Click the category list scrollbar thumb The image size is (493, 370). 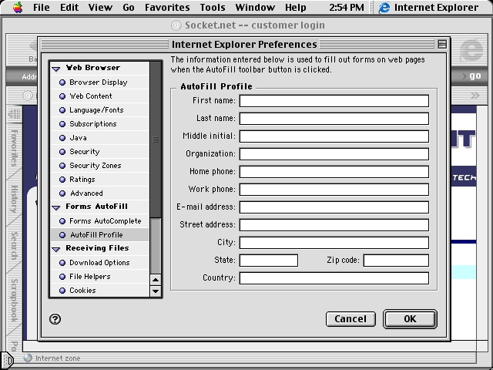click(x=156, y=140)
